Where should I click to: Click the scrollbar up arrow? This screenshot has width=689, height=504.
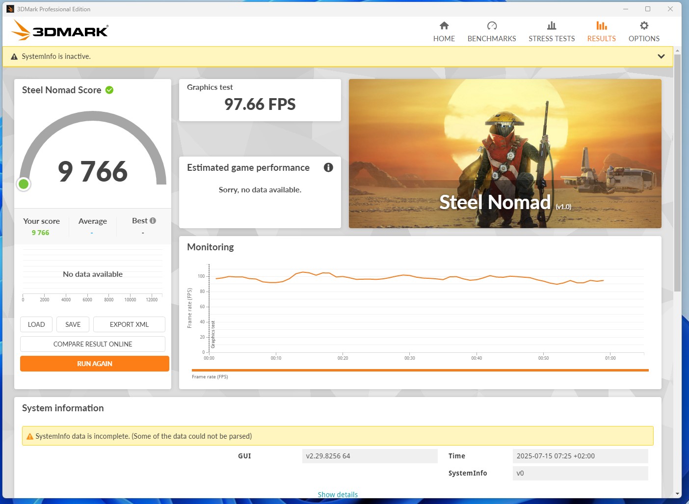[x=677, y=51]
